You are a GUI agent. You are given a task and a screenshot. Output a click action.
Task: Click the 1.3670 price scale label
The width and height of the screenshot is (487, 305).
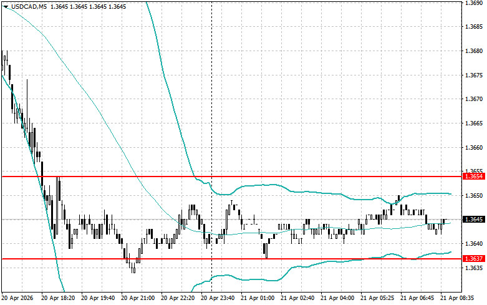474,99
